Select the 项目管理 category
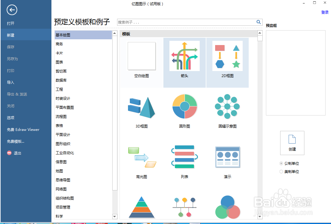331x224 pixels. coord(83,207)
